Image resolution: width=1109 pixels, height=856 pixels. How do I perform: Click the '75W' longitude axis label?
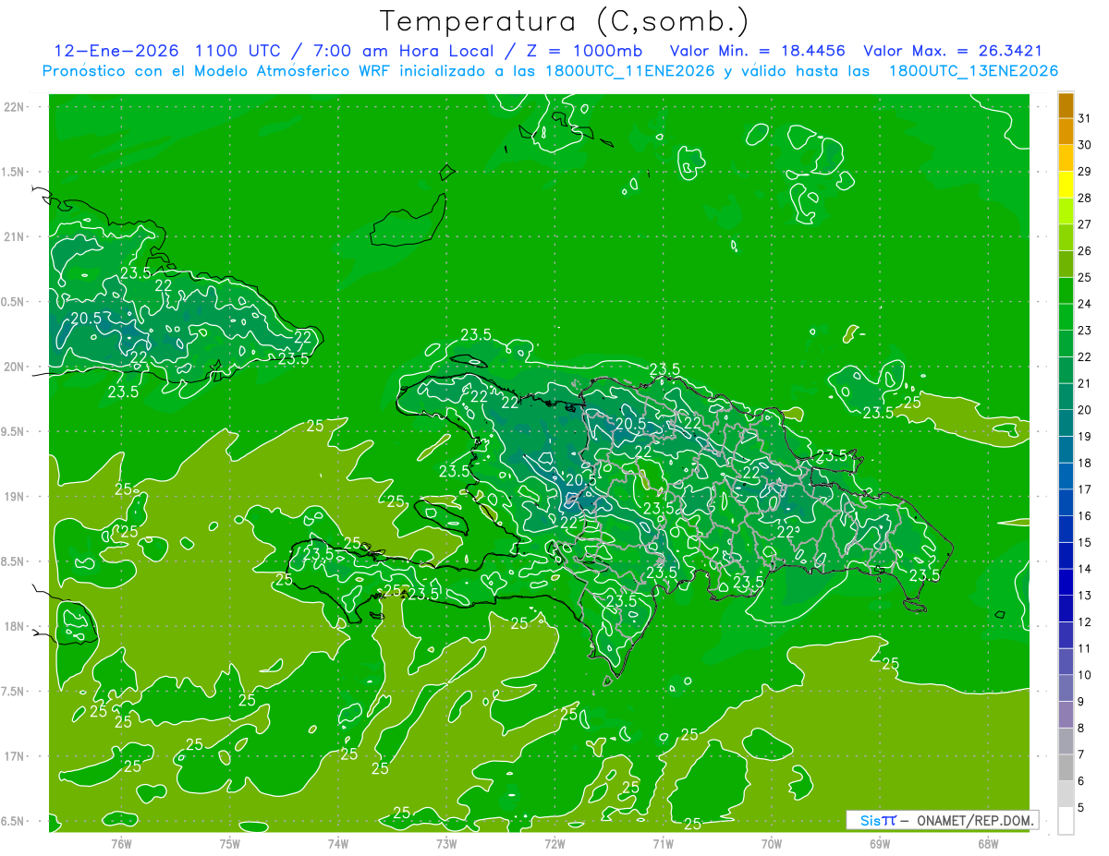coord(229,843)
